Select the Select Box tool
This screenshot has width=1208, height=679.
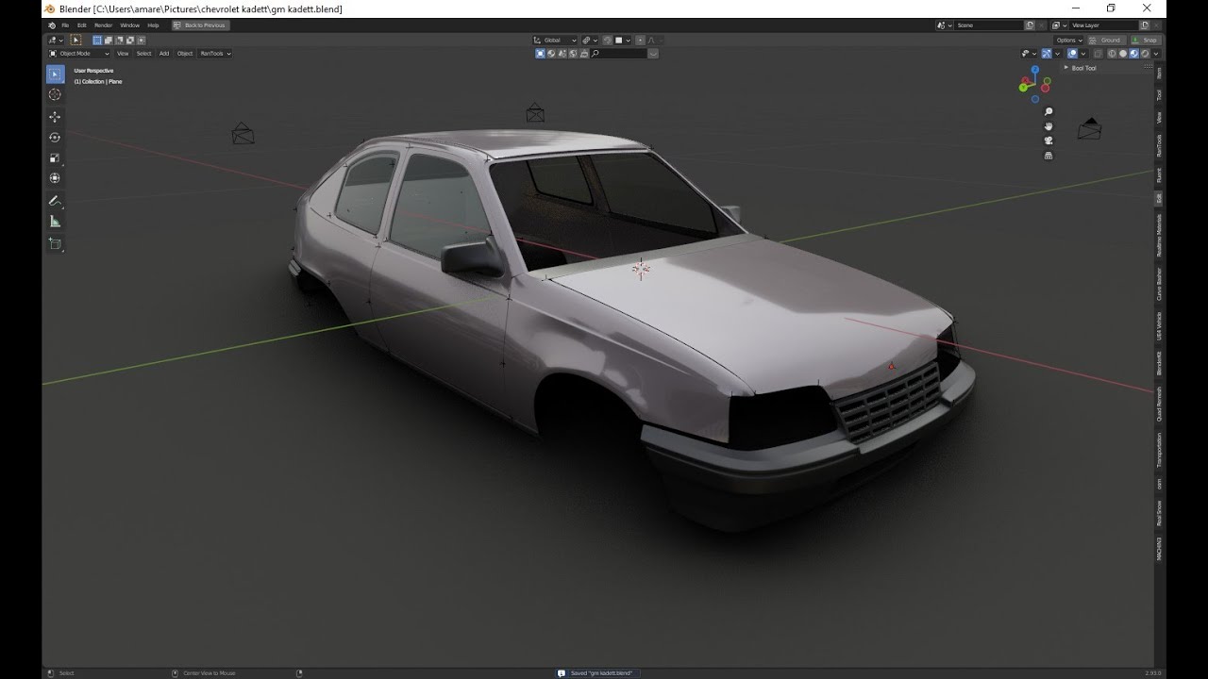56,74
